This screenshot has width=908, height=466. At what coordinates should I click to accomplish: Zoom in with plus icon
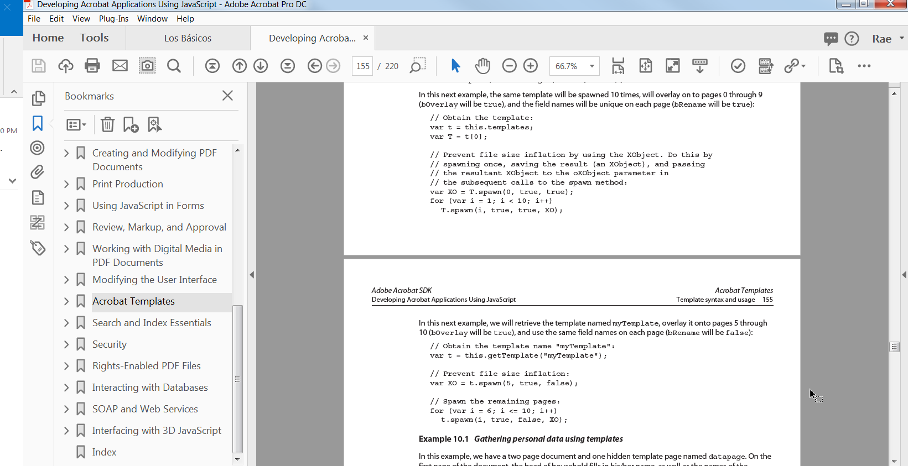(x=531, y=66)
